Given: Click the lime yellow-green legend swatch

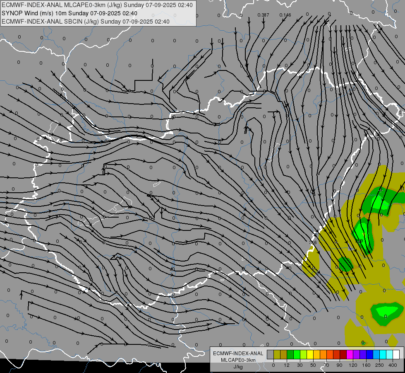Looking at the screenshot, I should point(304,355).
